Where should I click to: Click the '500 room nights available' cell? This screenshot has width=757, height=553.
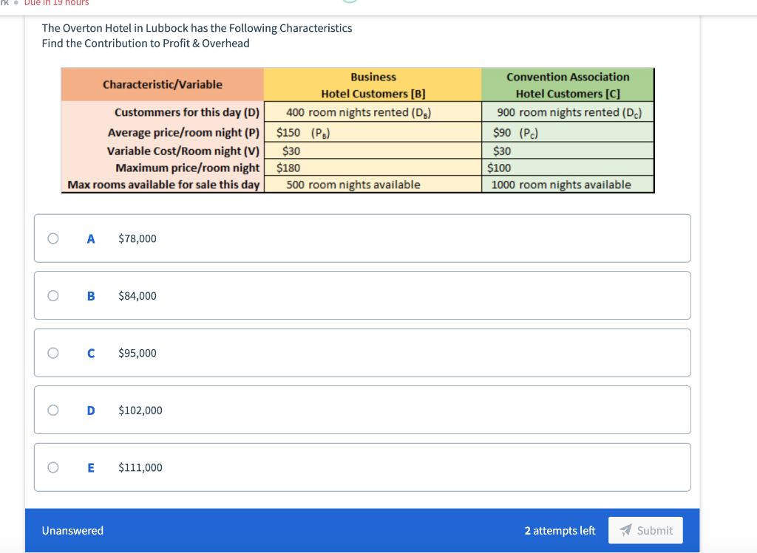click(373, 184)
